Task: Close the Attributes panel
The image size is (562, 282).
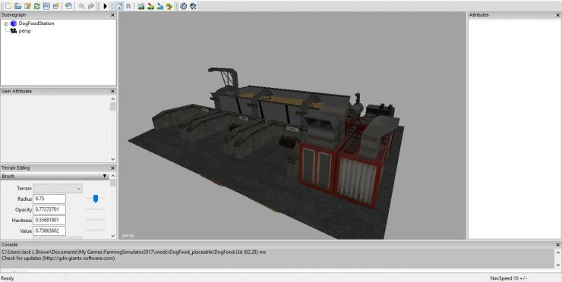Action: point(557,15)
